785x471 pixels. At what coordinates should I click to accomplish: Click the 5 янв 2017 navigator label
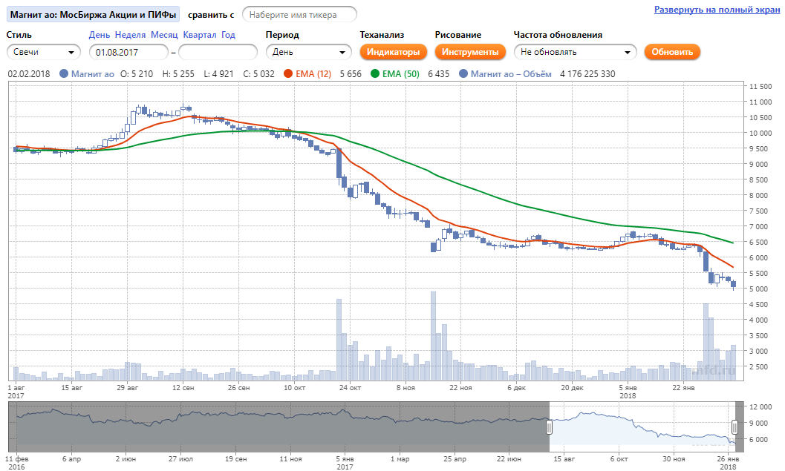coord(345,463)
